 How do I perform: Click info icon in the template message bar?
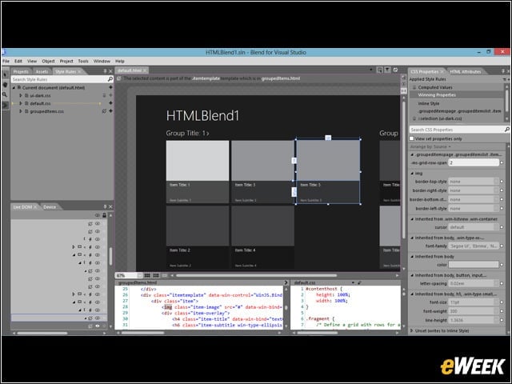pos(119,78)
